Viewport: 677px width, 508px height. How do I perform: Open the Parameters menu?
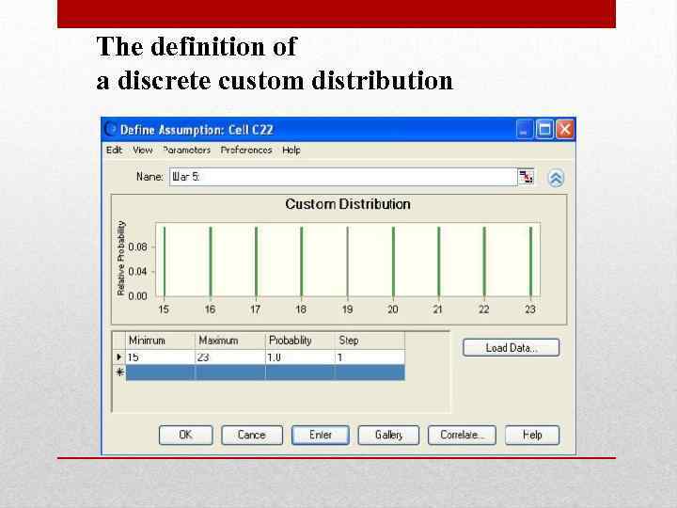pyautogui.click(x=186, y=150)
